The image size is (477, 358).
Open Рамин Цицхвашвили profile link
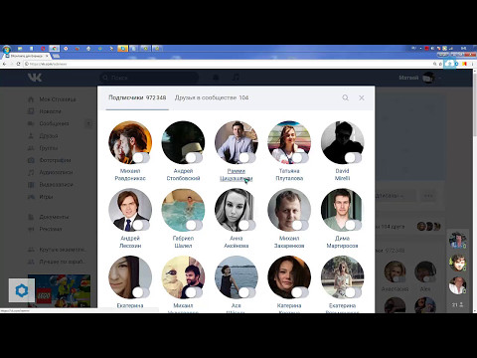click(x=237, y=175)
